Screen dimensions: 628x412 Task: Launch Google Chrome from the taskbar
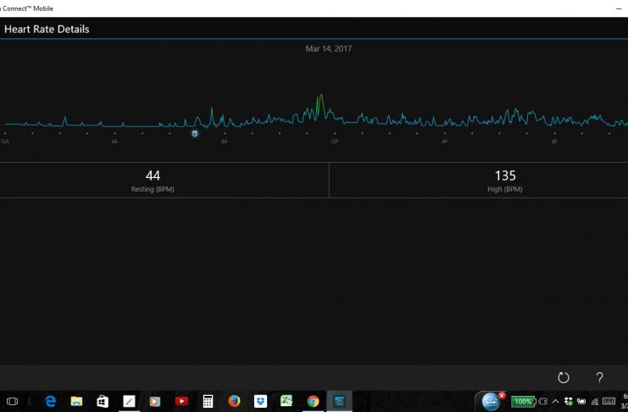[x=313, y=401]
